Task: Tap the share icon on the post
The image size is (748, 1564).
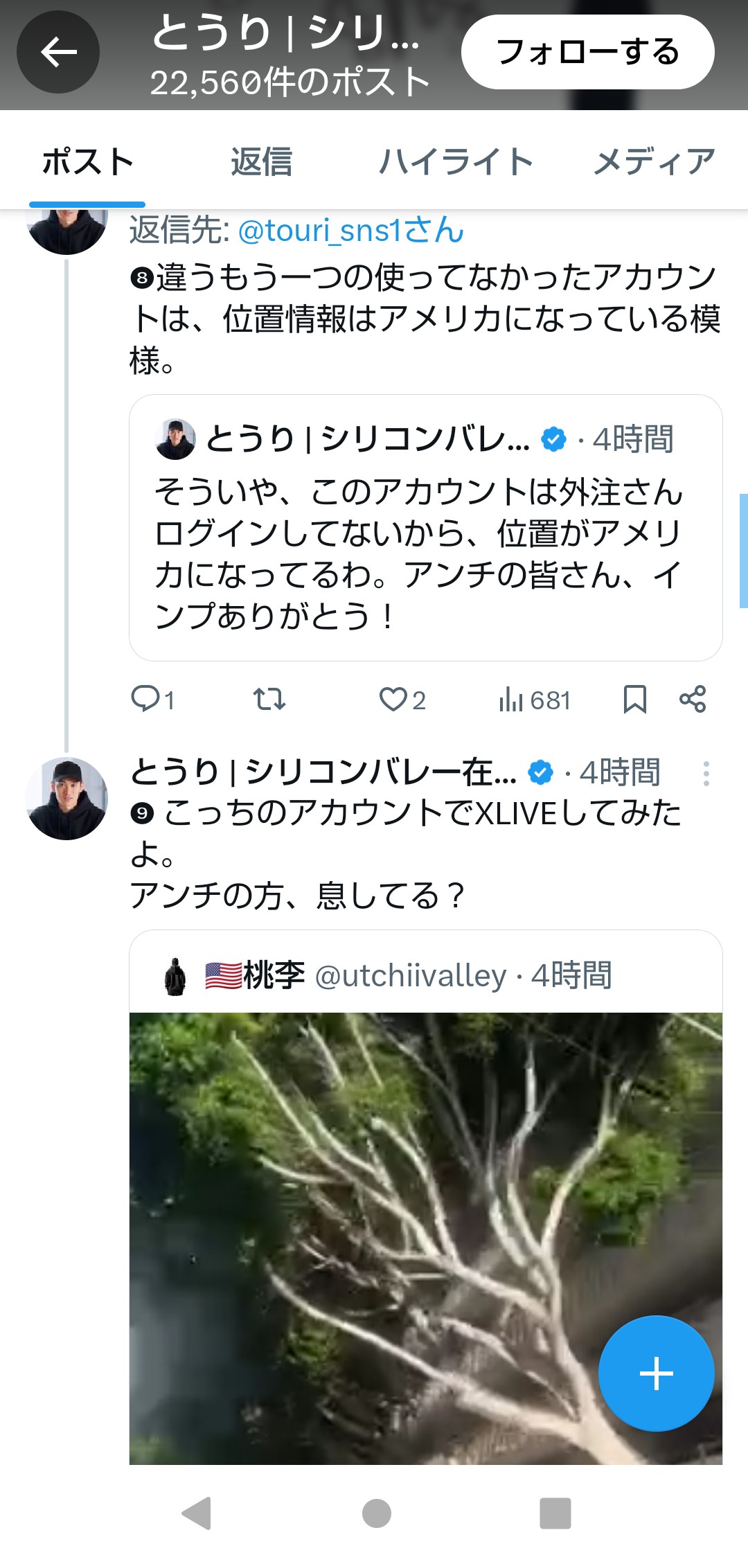Action: (x=693, y=699)
